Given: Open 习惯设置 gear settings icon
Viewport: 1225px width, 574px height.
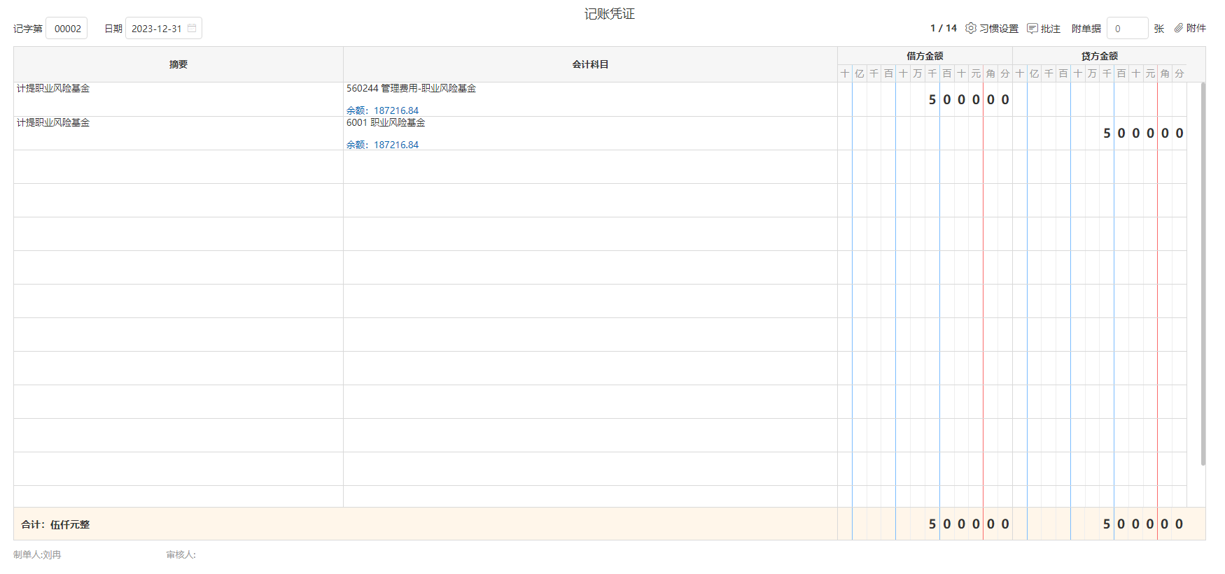Looking at the screenshot, I should click(x=970, y=28).
